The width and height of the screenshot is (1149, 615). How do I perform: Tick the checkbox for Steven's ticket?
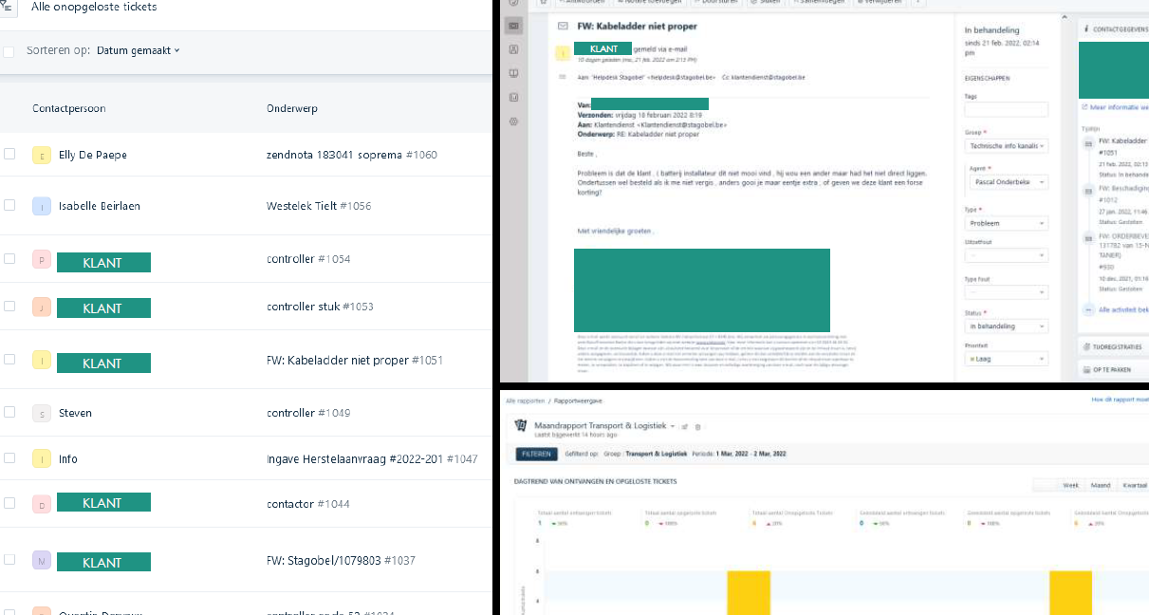tap(9, 412)
